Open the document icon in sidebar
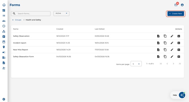 coord(4,63)
